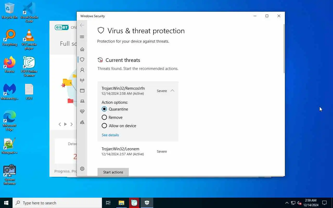Open the Windows Start menu

click(x=6, y=203)
